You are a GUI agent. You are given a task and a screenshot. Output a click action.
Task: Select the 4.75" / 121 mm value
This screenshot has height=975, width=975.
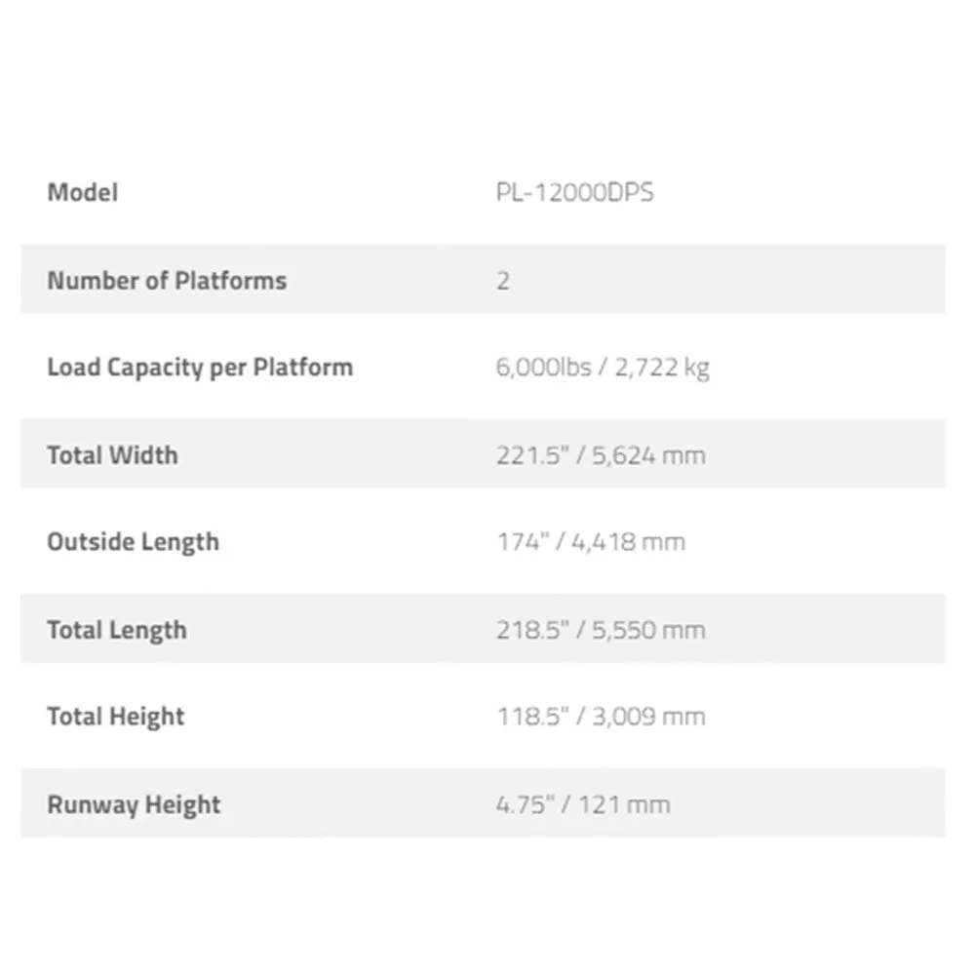click(x=583, y=804)
